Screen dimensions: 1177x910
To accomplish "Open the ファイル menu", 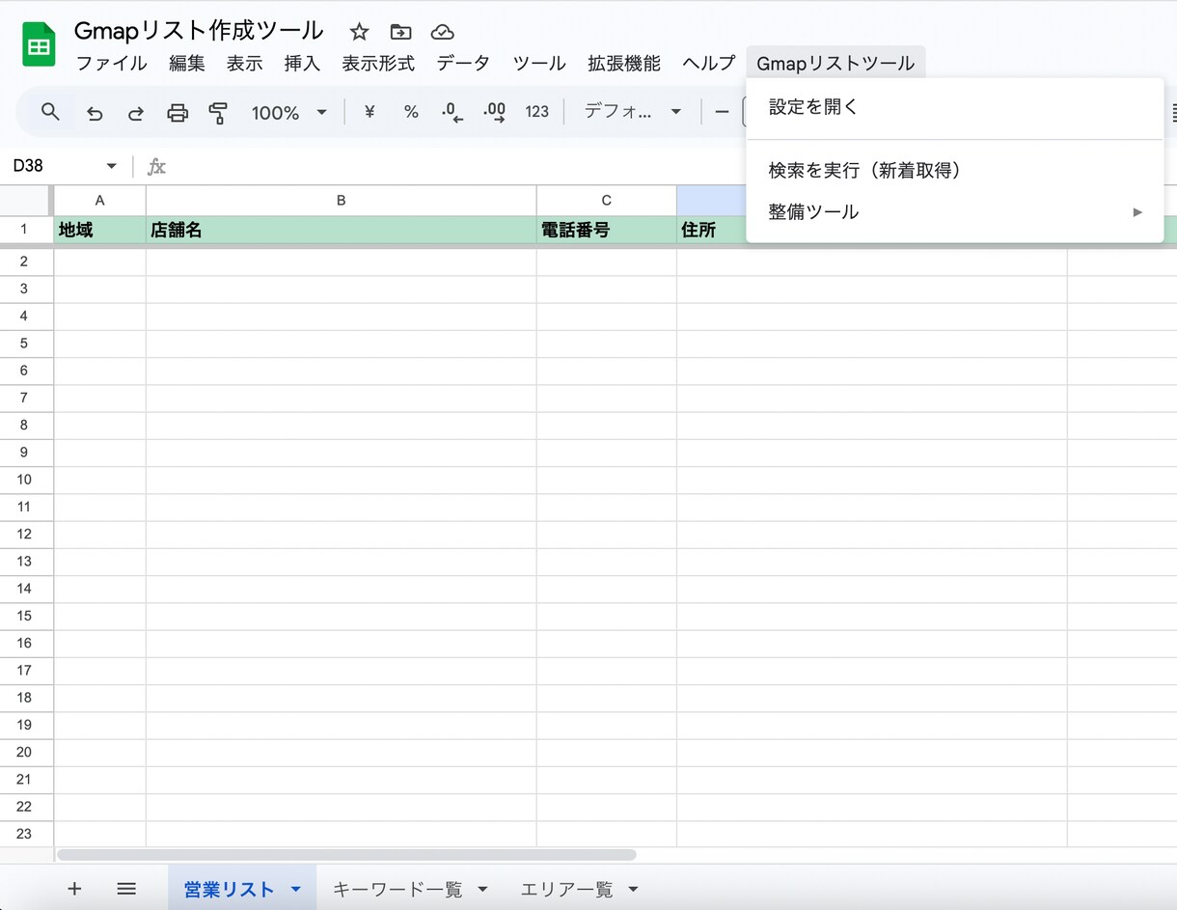I will pos(112,64).
